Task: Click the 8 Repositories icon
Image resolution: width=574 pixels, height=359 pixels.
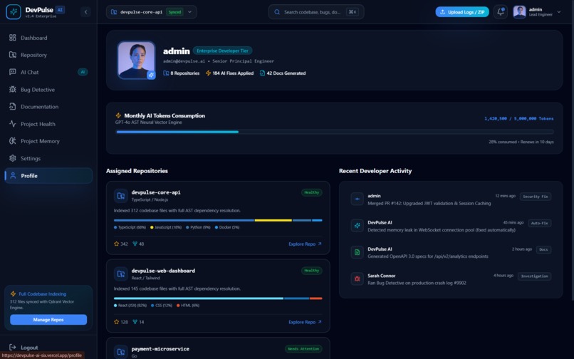Action: (x=166, y=73)
